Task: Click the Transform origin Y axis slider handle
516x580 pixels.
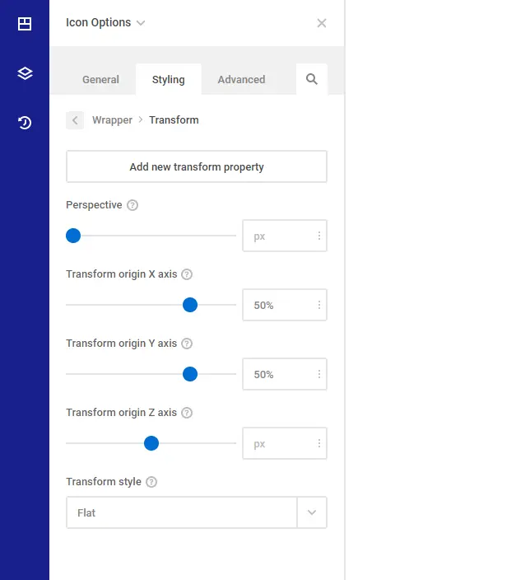Action: click(190, 374)
